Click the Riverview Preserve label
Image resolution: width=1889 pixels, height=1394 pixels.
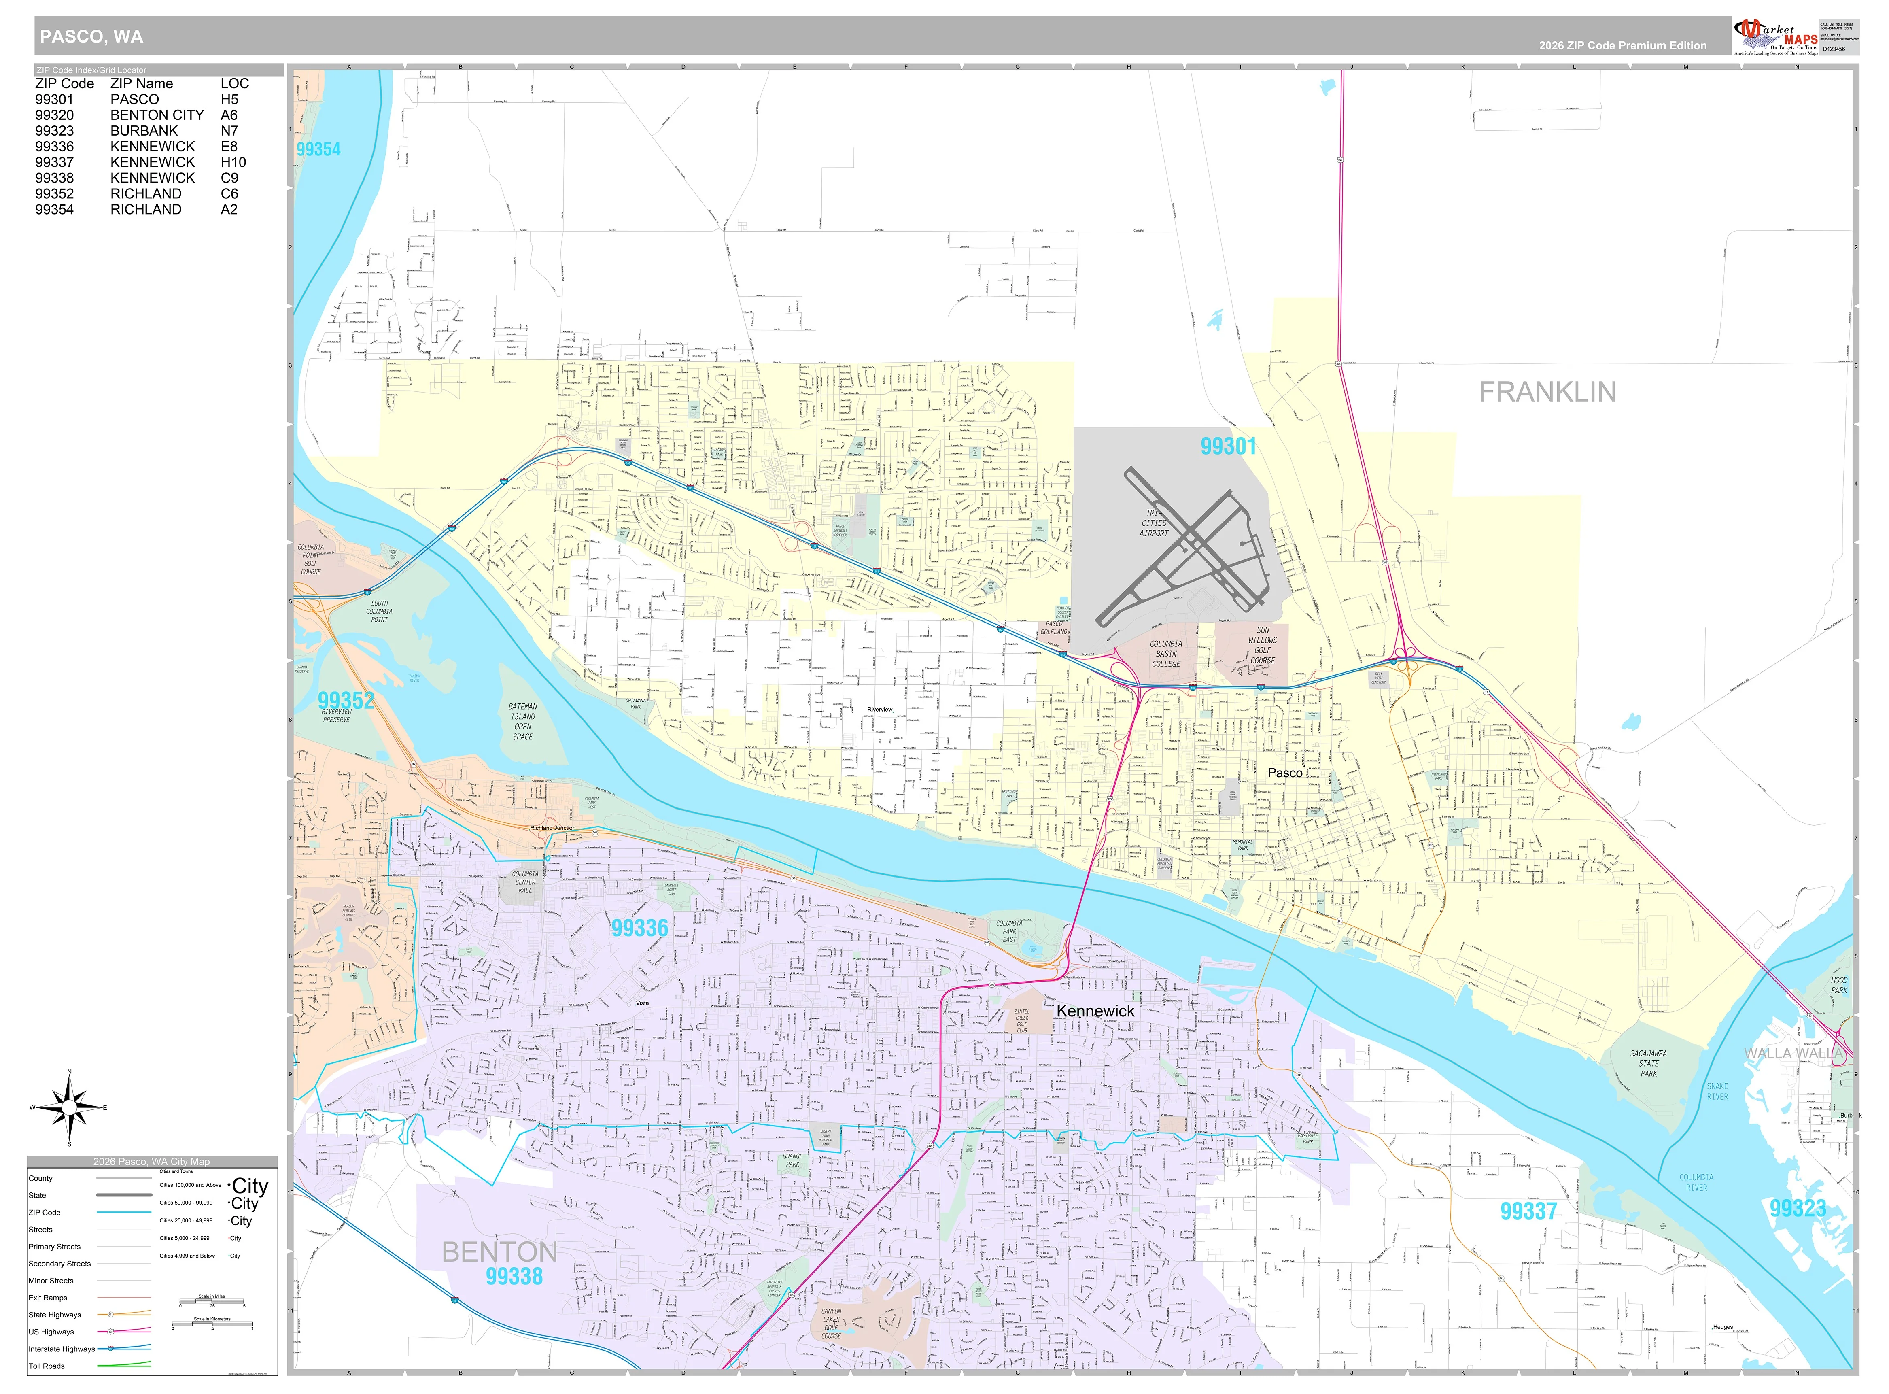click(336, 716)
